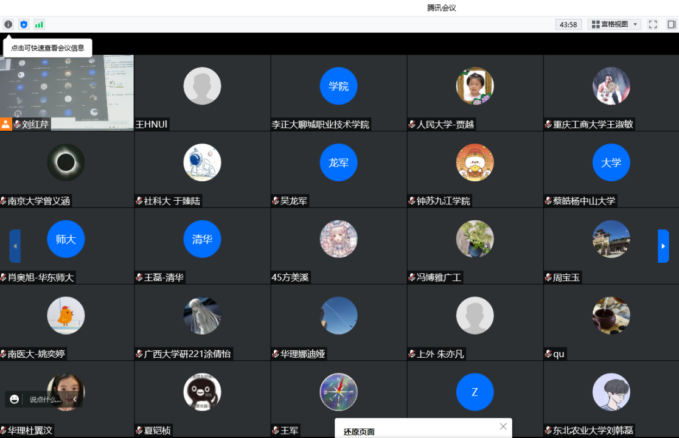Go to next page of participants
The width and height of the screenshot is (679, 438).
point(663,246)
